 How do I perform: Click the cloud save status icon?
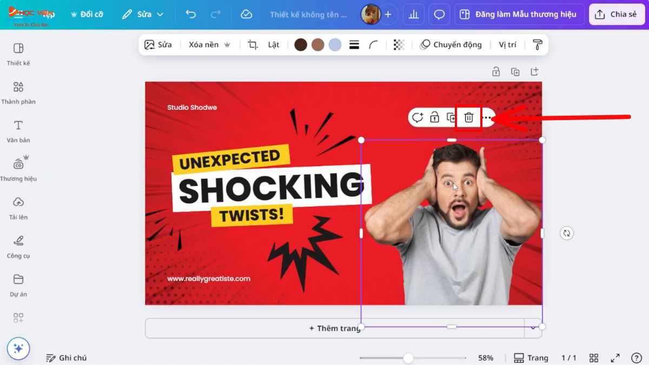(247, 15)
